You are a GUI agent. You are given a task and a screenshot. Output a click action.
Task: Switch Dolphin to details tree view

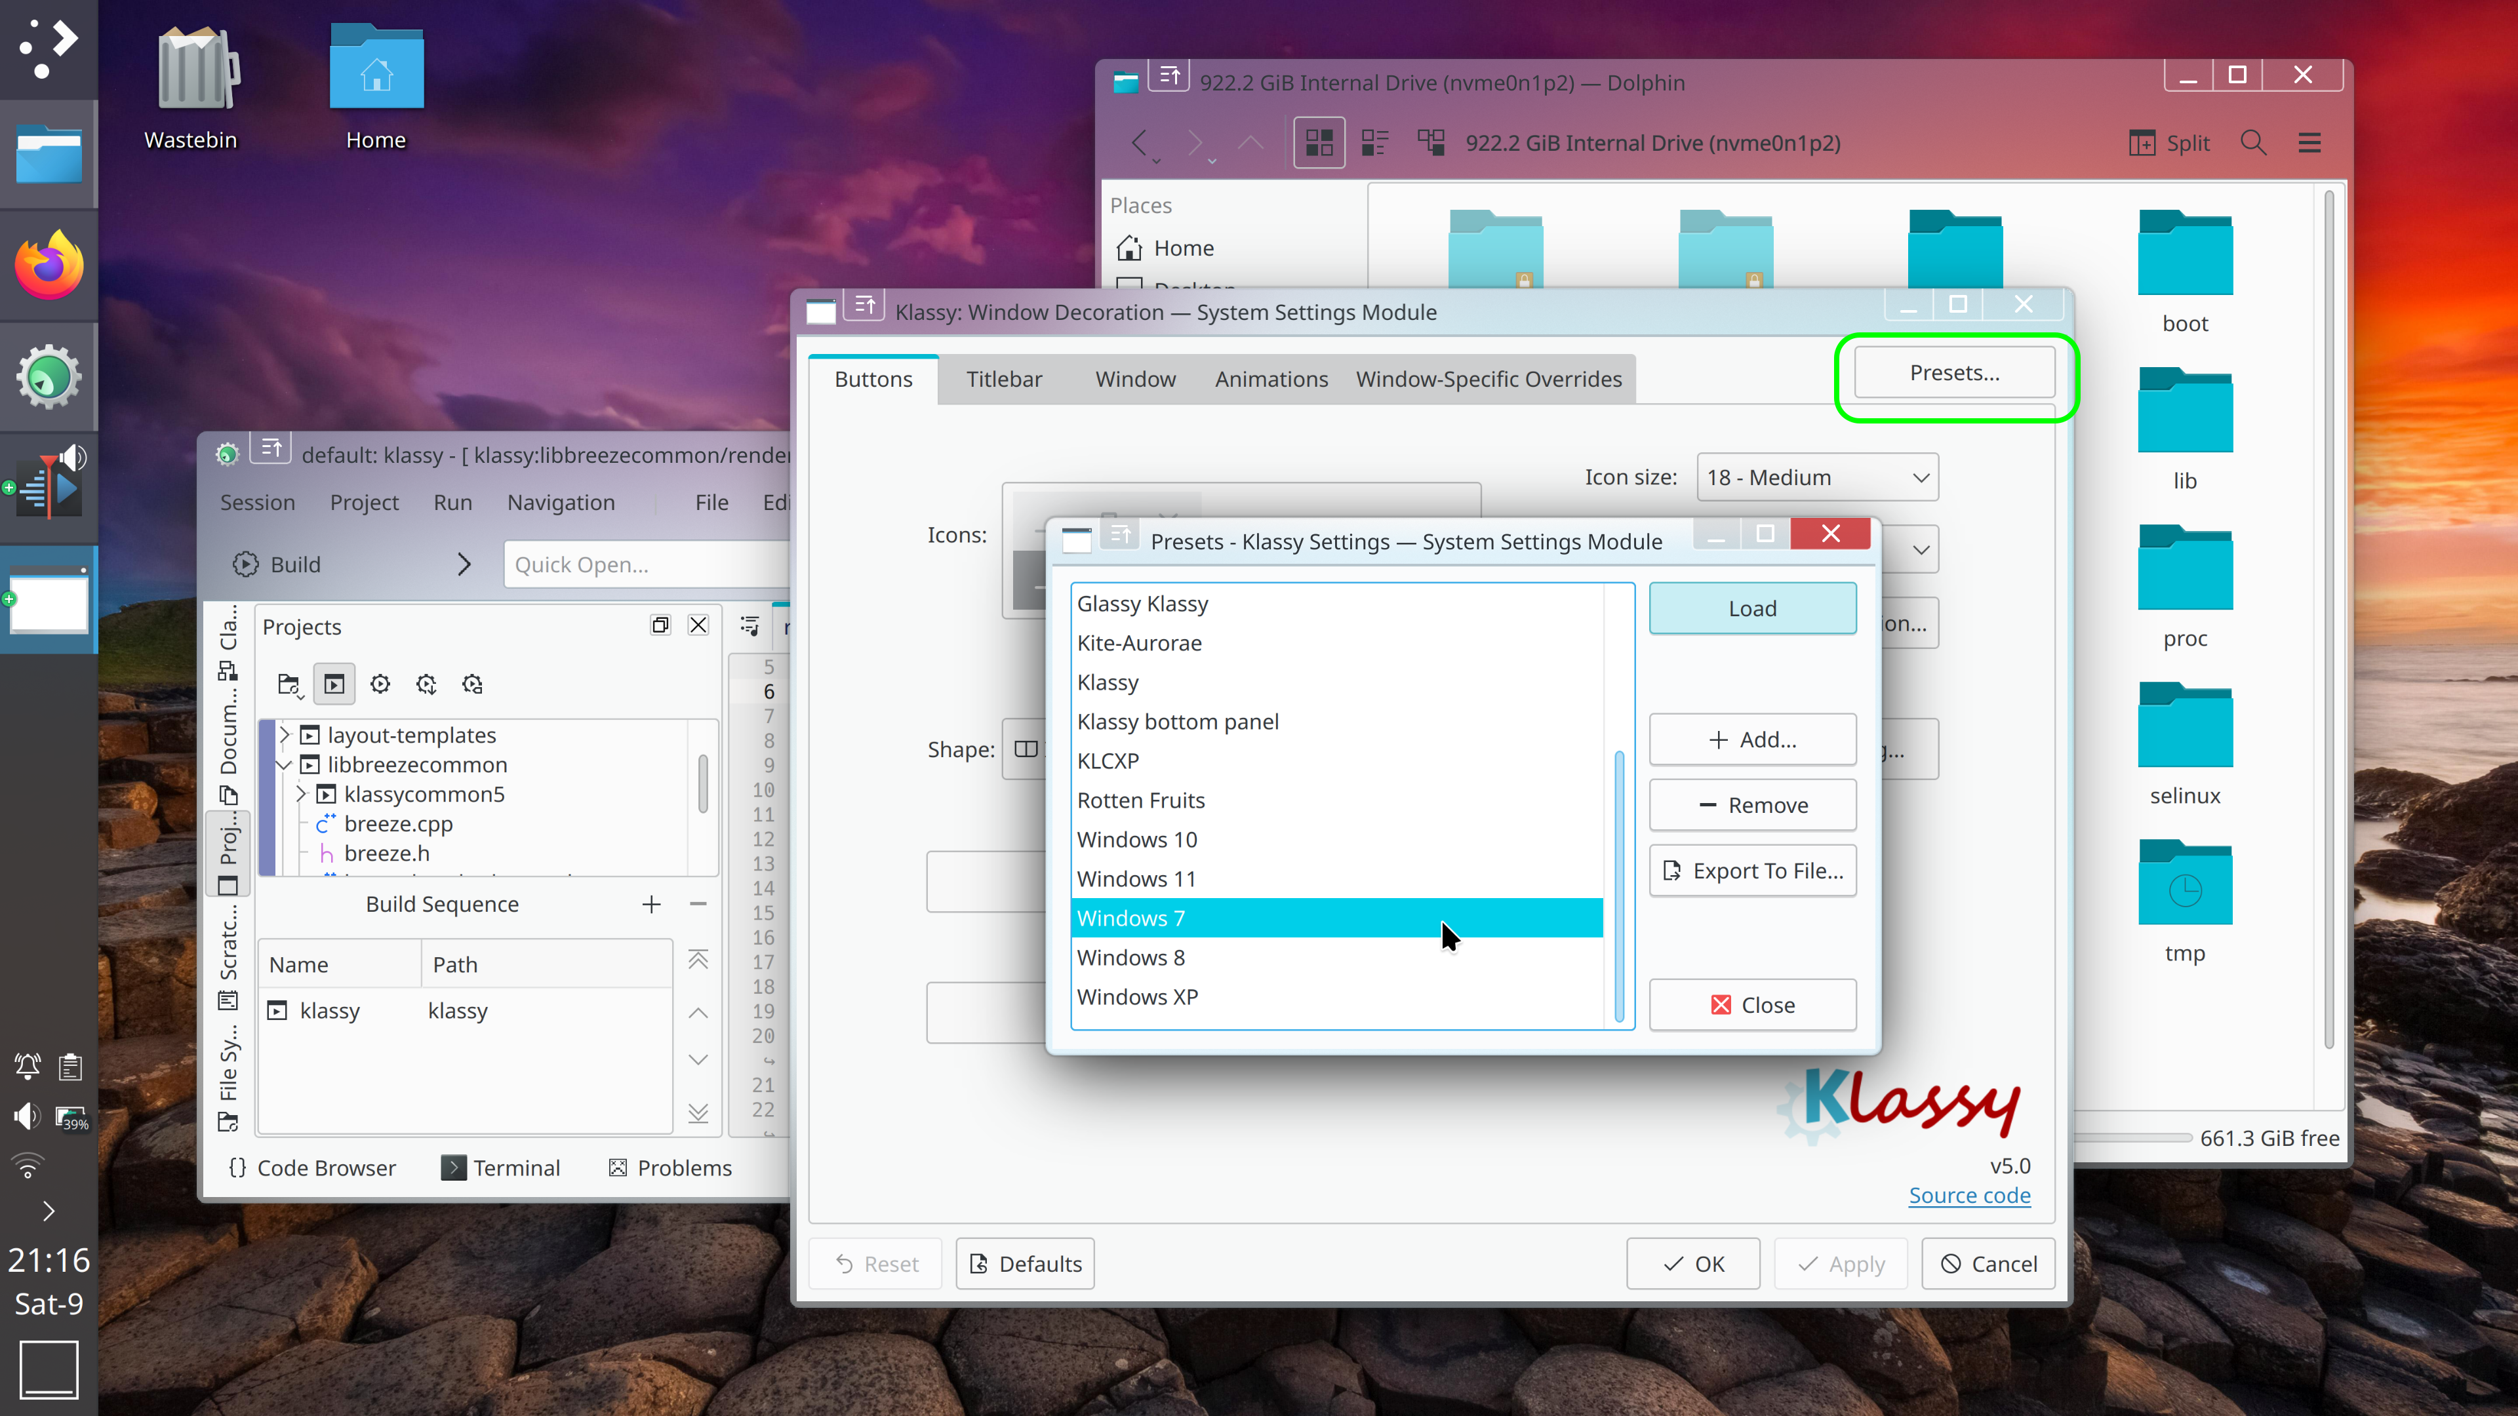click(1431, 143)
